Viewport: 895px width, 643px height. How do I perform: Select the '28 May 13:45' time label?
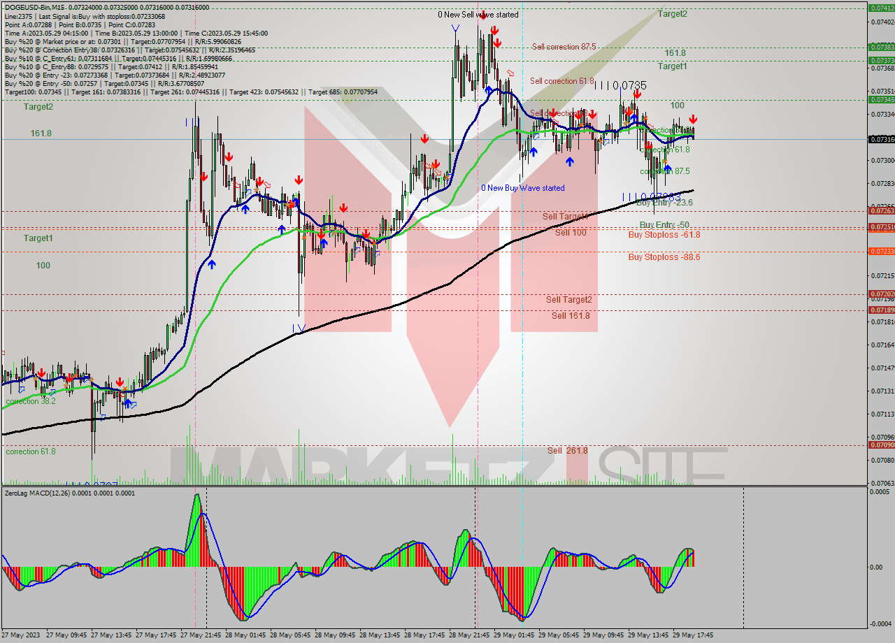click(x=380, y=635)
